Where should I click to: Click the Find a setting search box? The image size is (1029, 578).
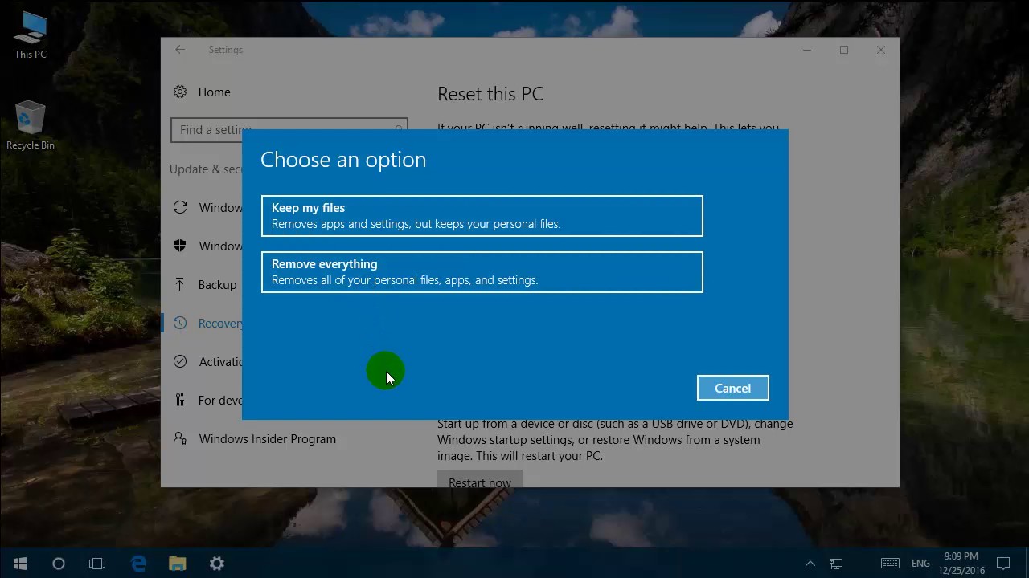(289, 130)
